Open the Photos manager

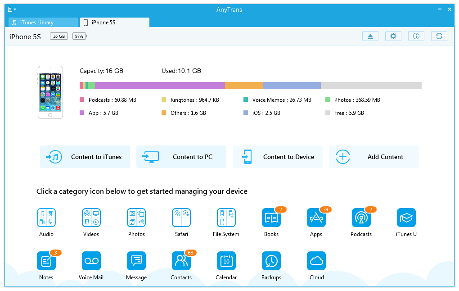[136, 218]
